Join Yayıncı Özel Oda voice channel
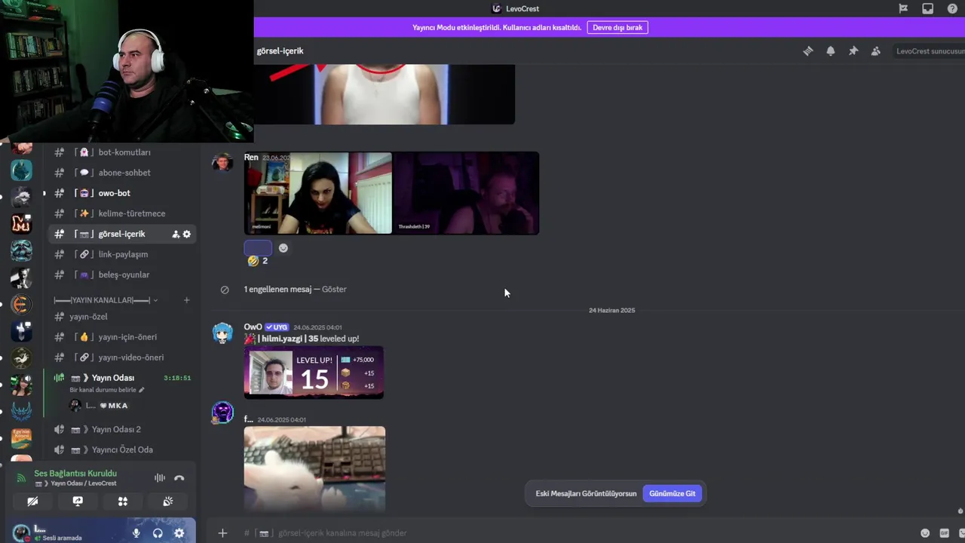The height and width of the screenshot is (543, 965). coord(124,449)
